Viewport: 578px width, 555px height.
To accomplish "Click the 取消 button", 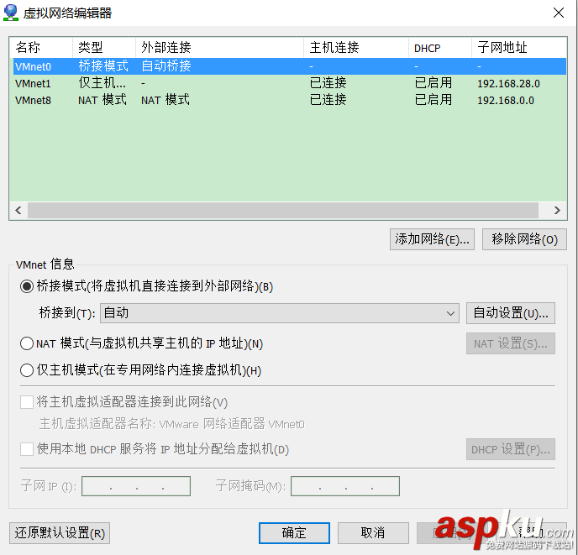I will (x=373, y=533).
